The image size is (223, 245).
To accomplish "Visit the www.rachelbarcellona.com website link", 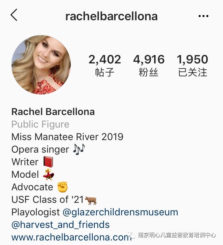I will 71,237.
